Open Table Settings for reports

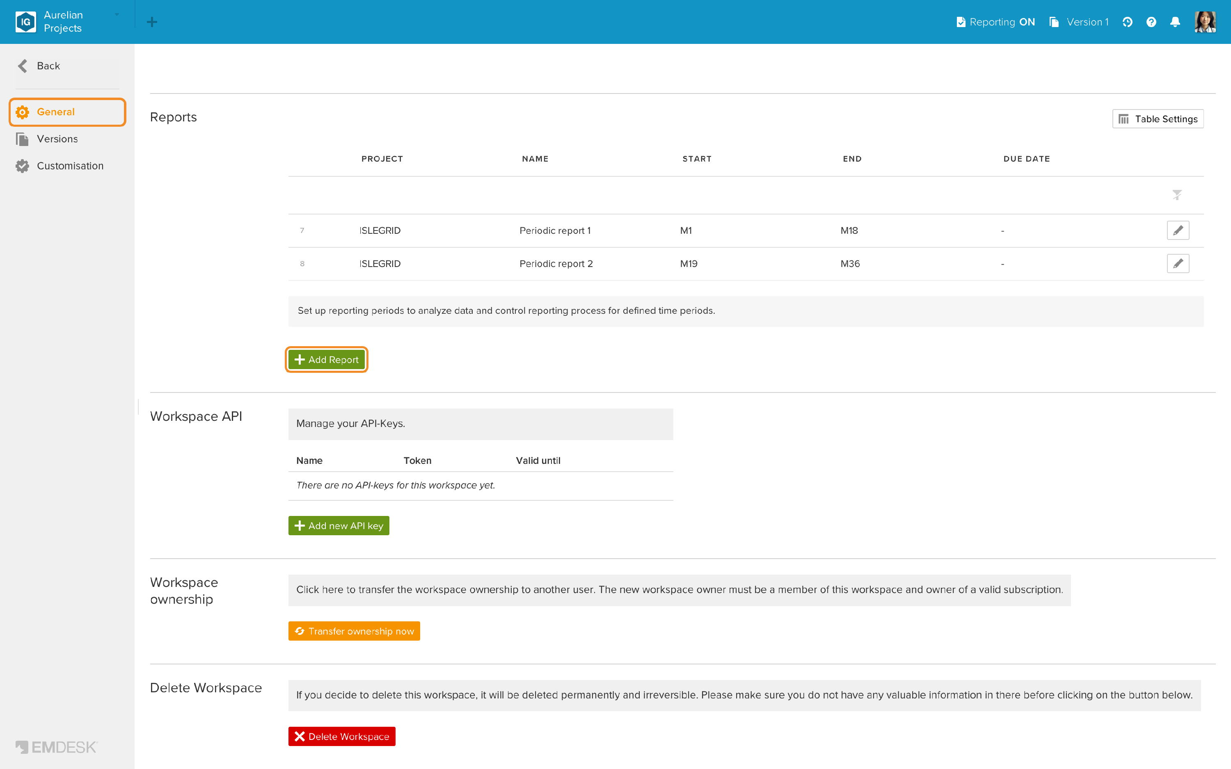click(1158, 119)
